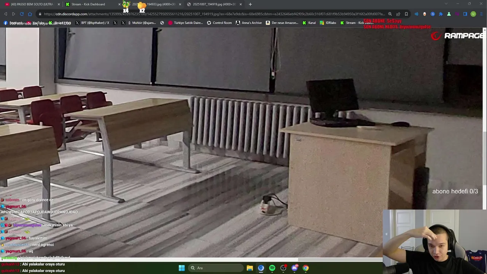Open the browser extensions puzzle icon

[441, 14]
